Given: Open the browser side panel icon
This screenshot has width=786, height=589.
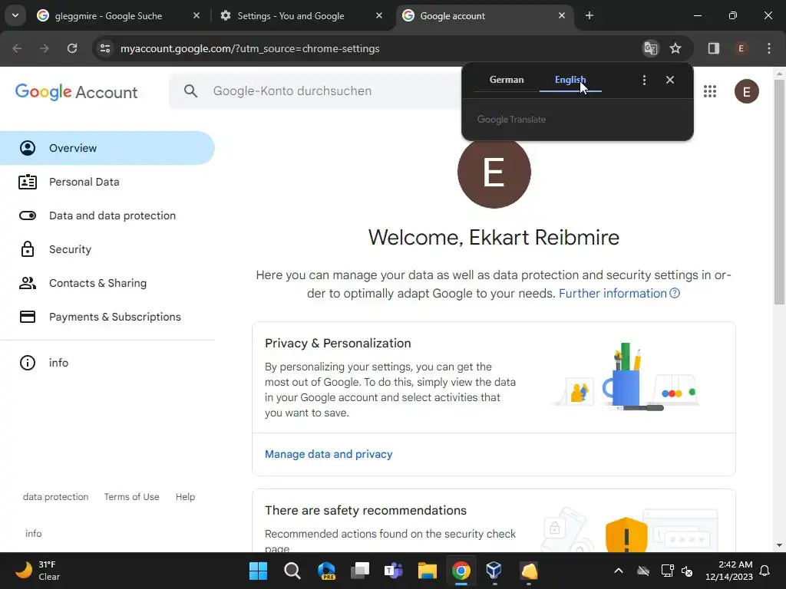Looking at the screenshot, I should coord(714,48).
